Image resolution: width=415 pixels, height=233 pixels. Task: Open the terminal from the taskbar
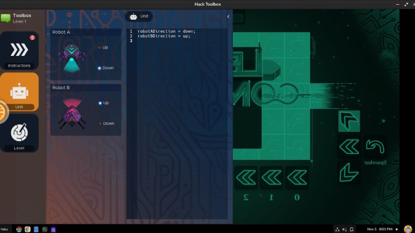(45, 229)
